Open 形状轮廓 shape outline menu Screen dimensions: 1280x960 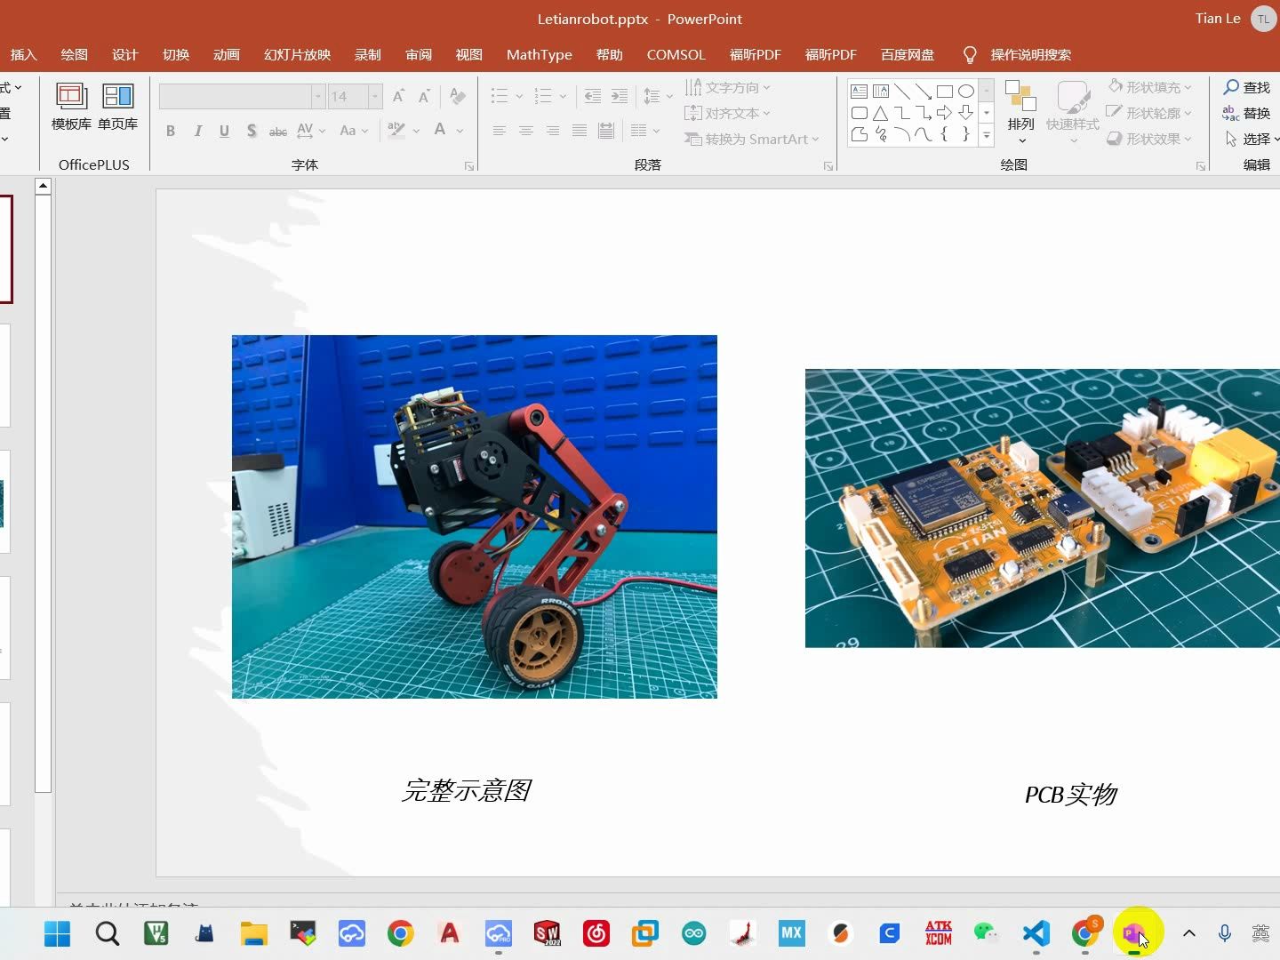pyautogui.click(x=1149, y=113)
